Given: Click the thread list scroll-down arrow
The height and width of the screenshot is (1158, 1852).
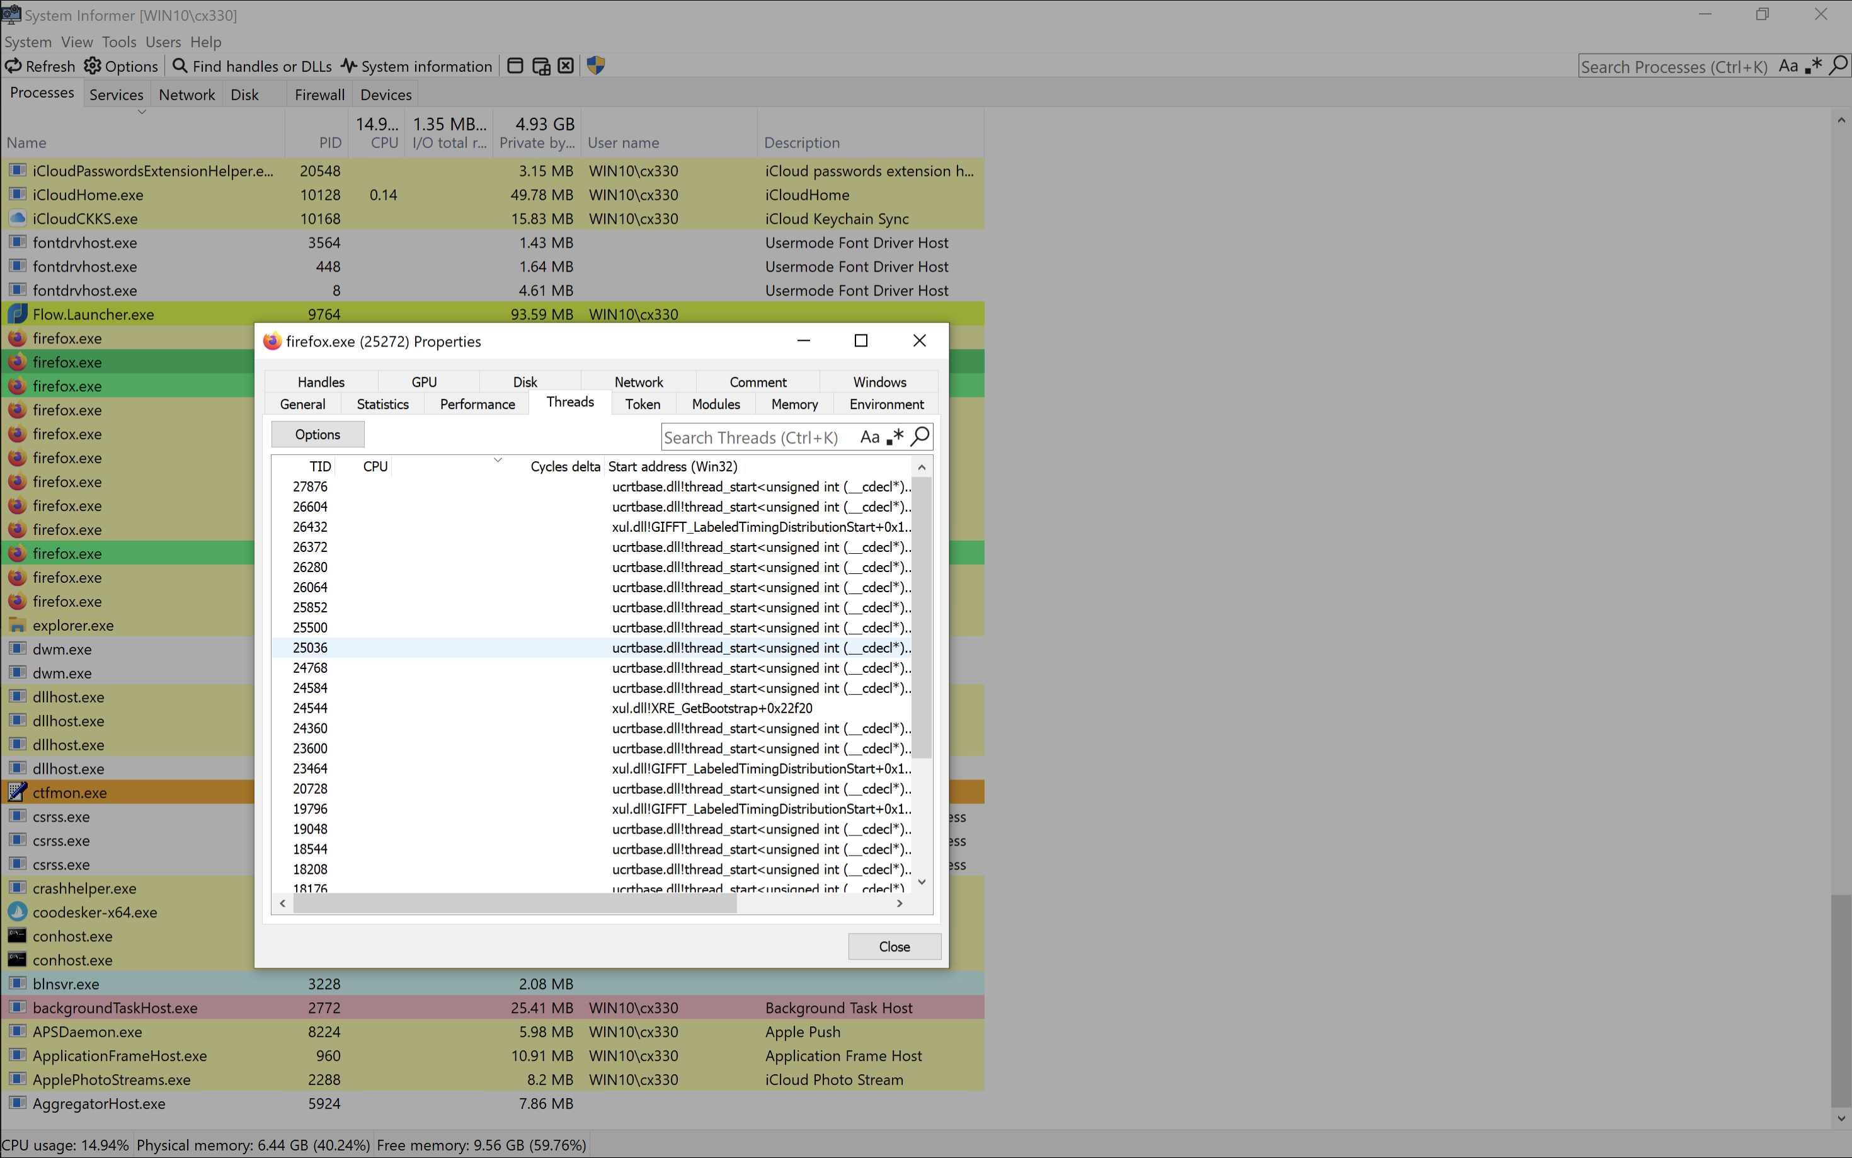Looking at the screenshot, I should (922, 882).
